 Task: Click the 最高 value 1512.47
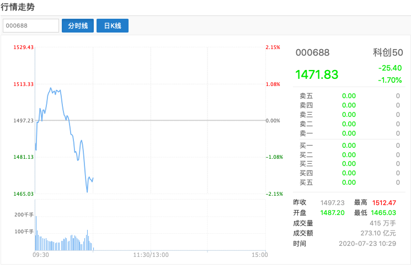coord(385,203)
